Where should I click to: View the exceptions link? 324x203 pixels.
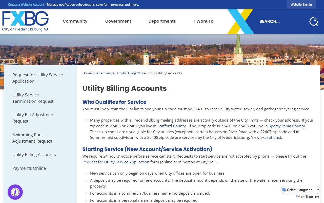(270, 138)
